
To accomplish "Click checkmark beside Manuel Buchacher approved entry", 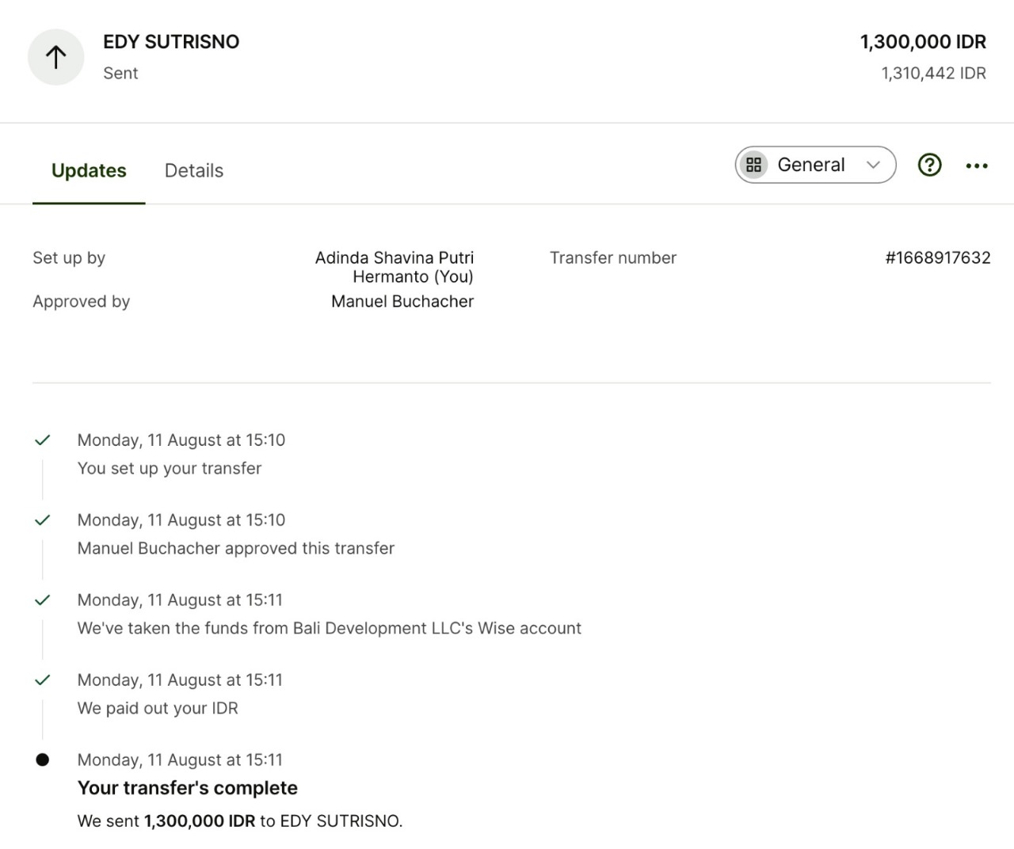I will click(x=43, y=520).
